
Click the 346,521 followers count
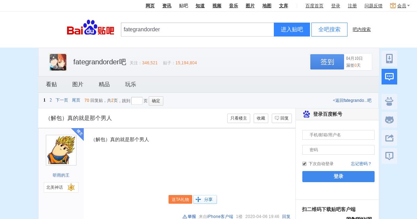click(150, 63)
